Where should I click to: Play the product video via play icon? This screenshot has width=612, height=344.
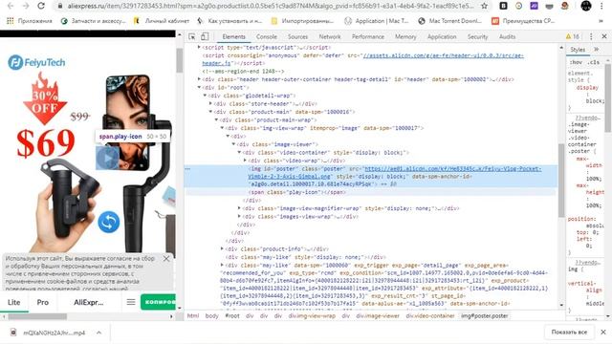tap(107, 158)
